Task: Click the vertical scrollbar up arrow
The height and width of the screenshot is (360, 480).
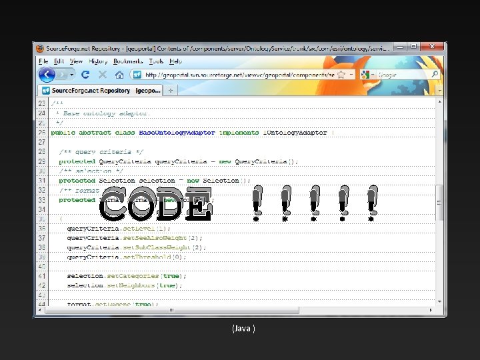Action: (x=439, y=101)
